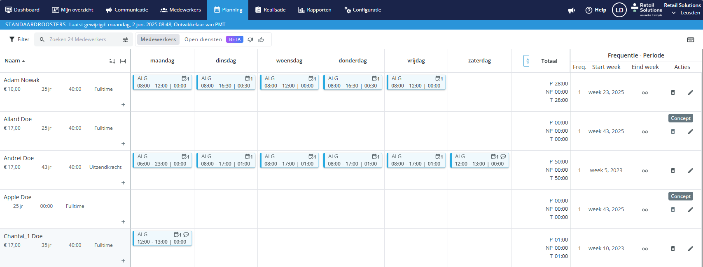
Task: Click comment icon on Andrei Doe's zaterdag shift
Action: 503,157
